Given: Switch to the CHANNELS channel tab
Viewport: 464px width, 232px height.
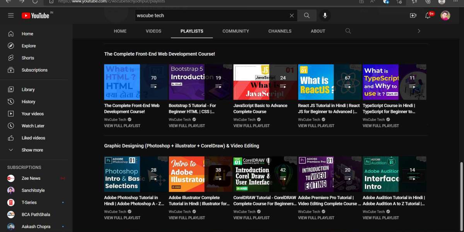Looking at the screenshot, I should [x=280, y=31].
